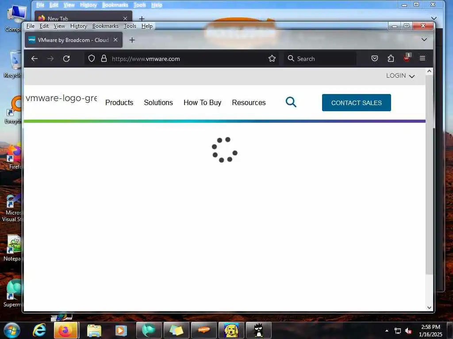Click the network tray icon
The image size is (453, 339).
(x=398, y=331)
